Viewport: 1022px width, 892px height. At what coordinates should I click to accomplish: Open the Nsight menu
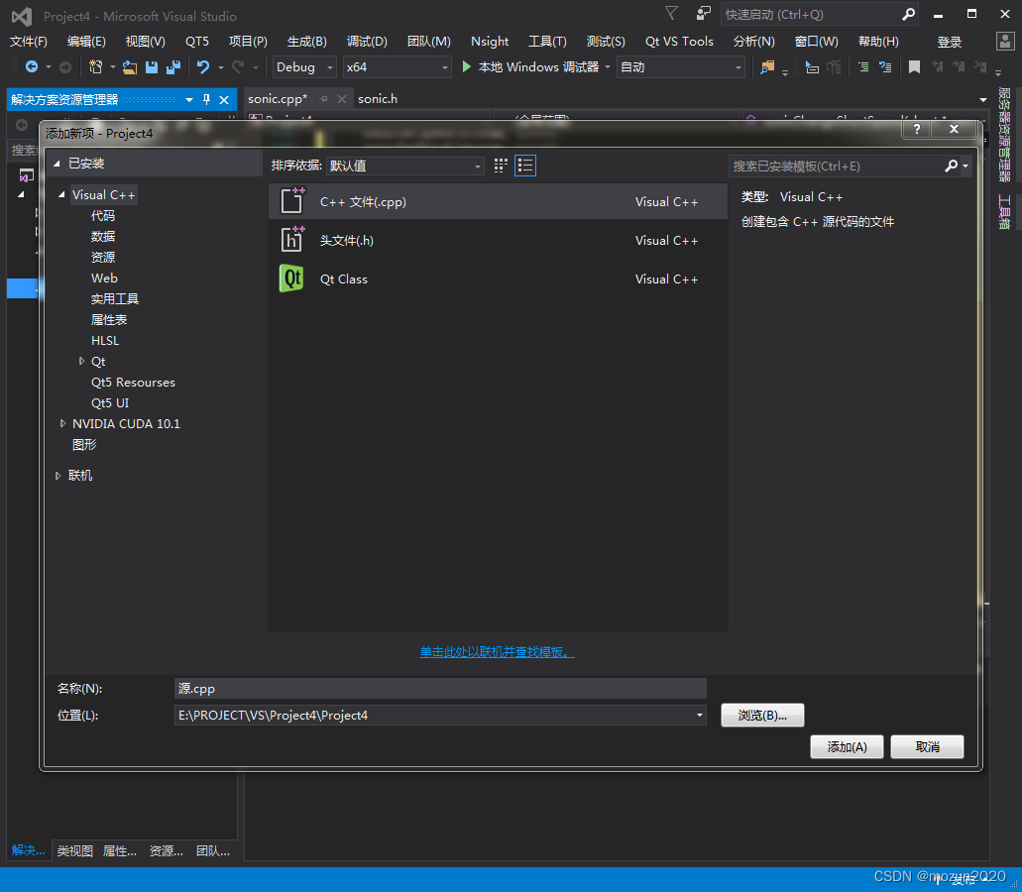(490, 41)
